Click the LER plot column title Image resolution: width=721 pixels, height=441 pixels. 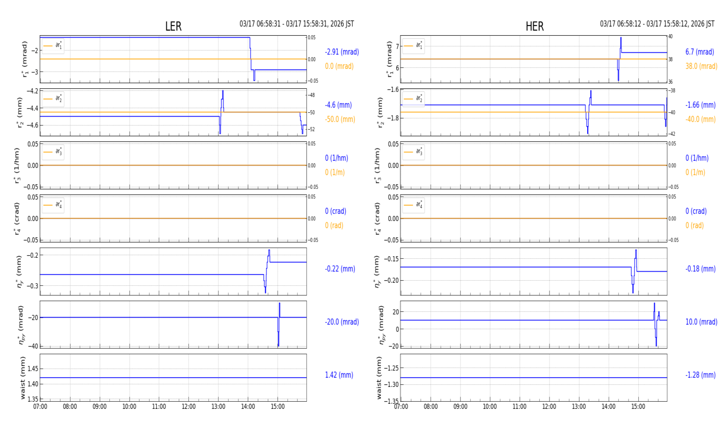tap(173, 27)
